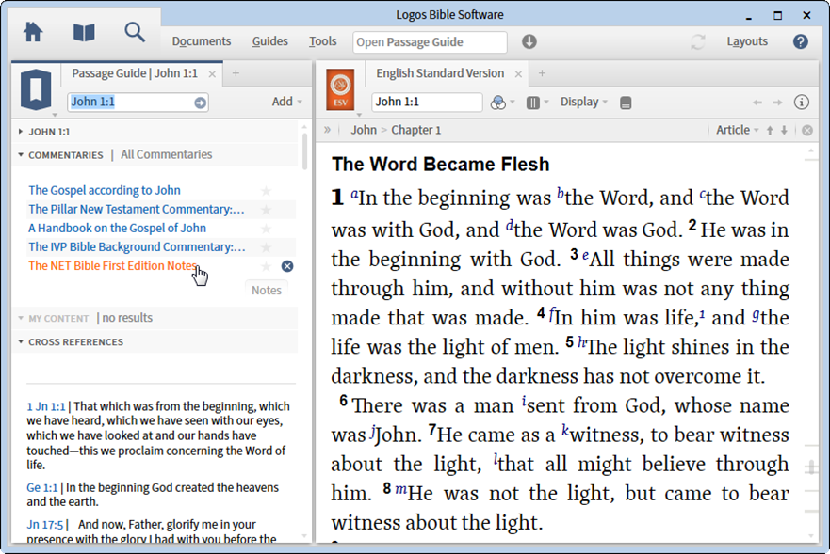
Task: Open the Passage Guide panel menu icon
Action: (x=36, y=91)
